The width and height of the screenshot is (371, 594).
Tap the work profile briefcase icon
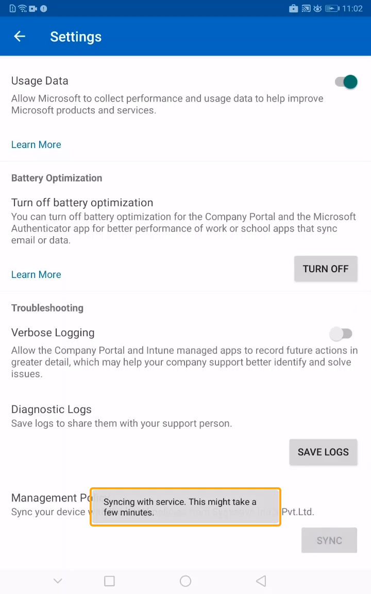(294, 8)
